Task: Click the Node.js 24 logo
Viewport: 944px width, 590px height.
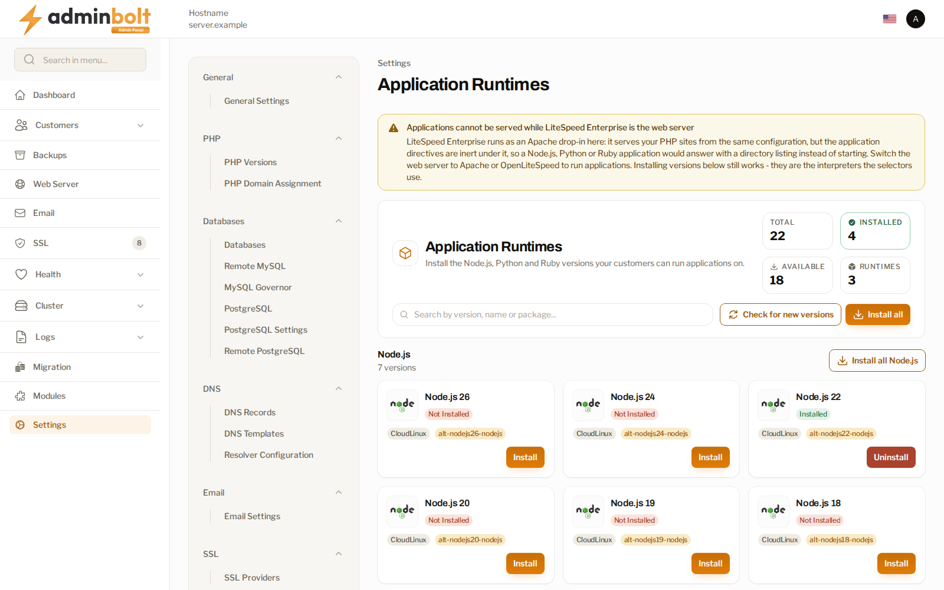Action: coord(588,405)
